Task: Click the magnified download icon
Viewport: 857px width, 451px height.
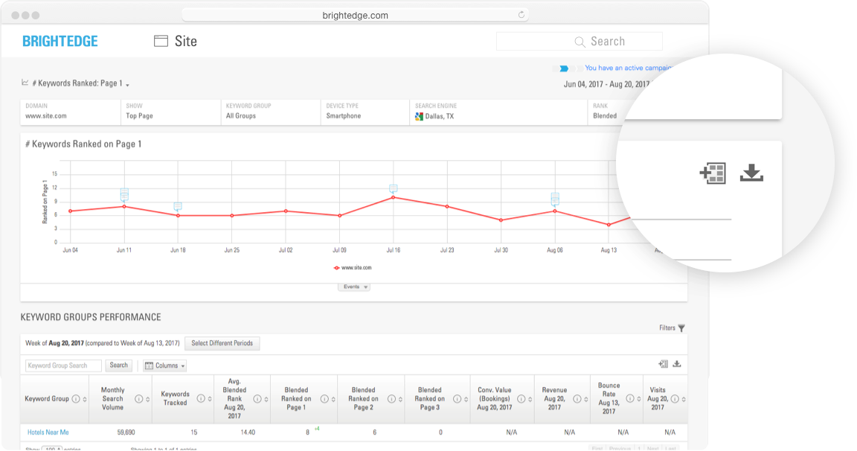Action: 751,173
